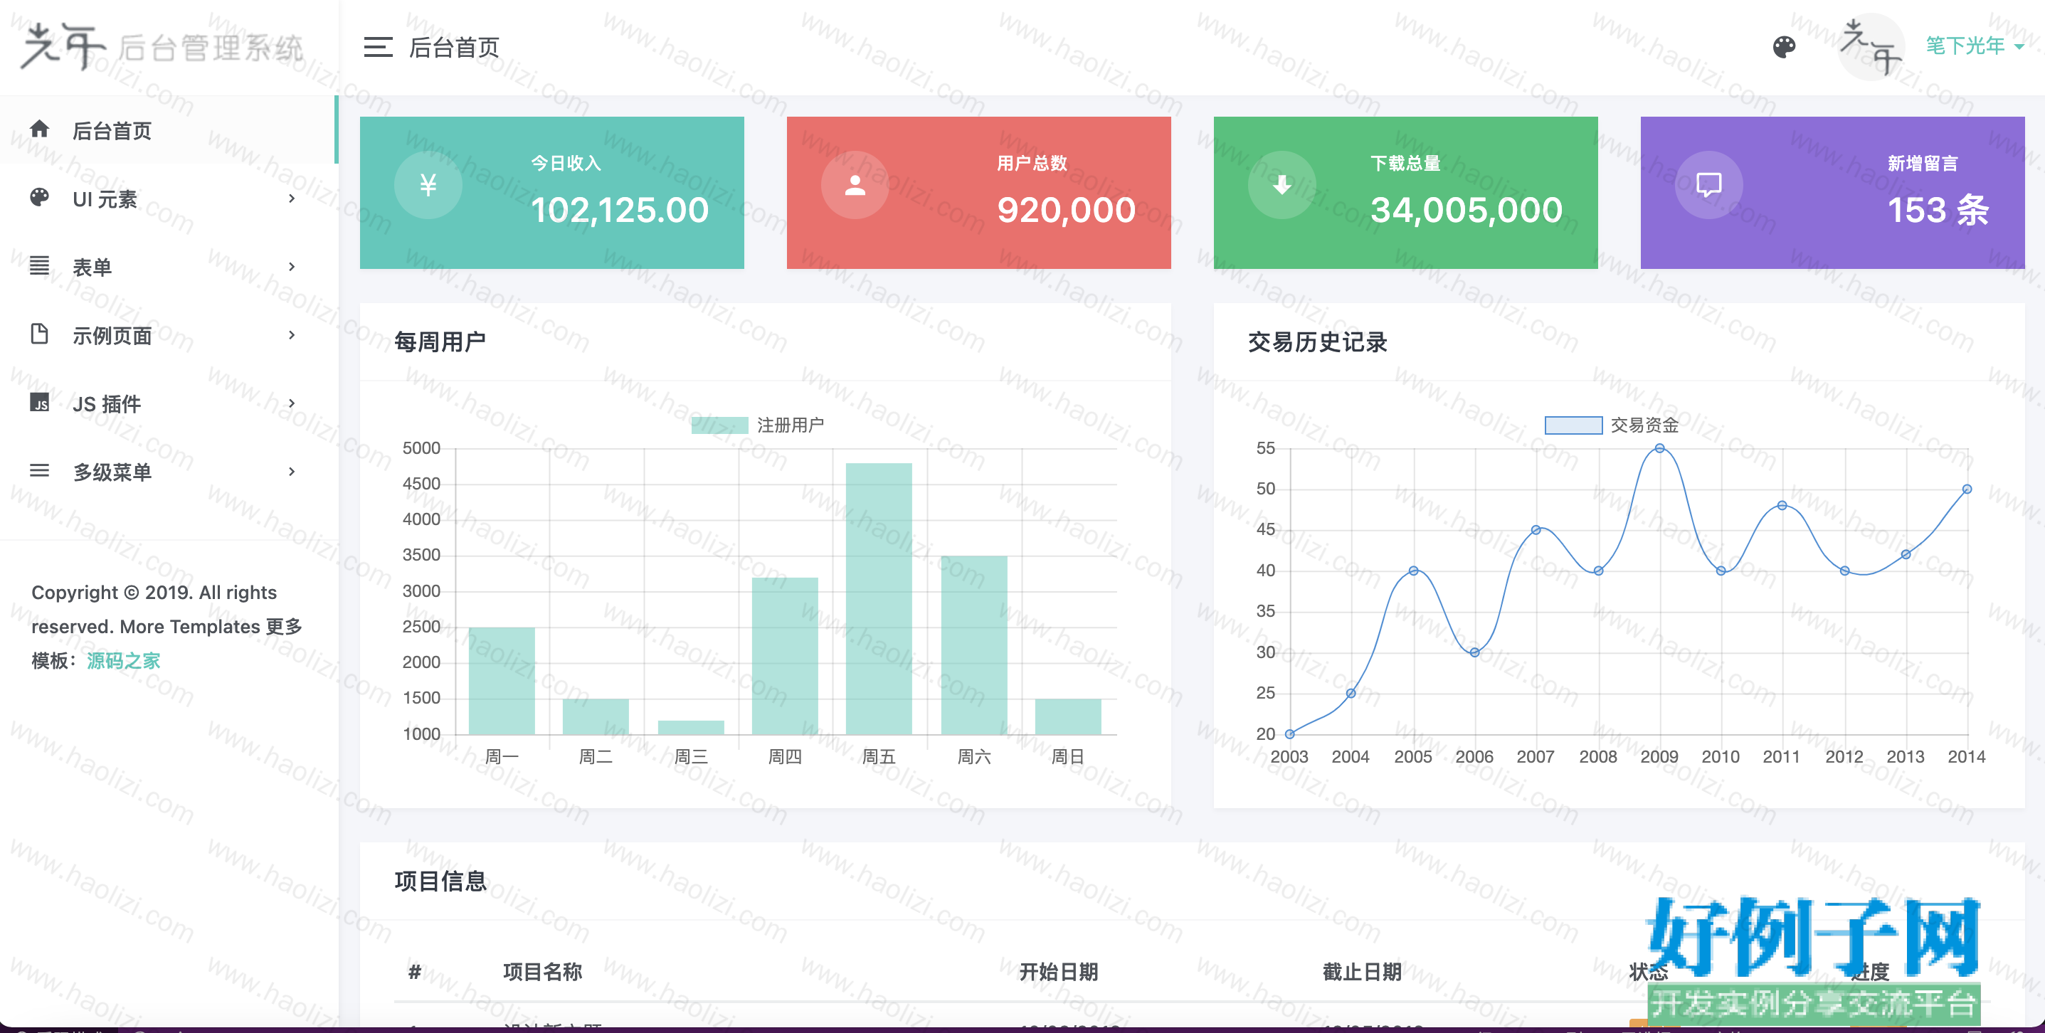Image resolution: width=2045 pixels, height=1033 pixels.
Task: Open the 多级菜单 menu item
Action: 169,472
